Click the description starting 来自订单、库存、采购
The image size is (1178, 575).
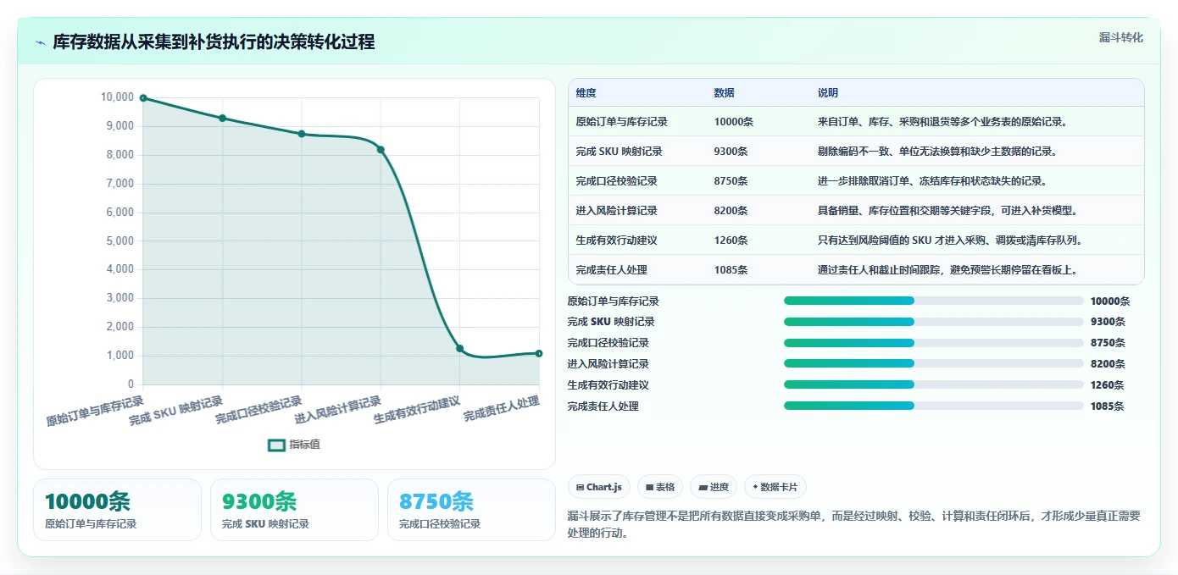tap(942, 122)
